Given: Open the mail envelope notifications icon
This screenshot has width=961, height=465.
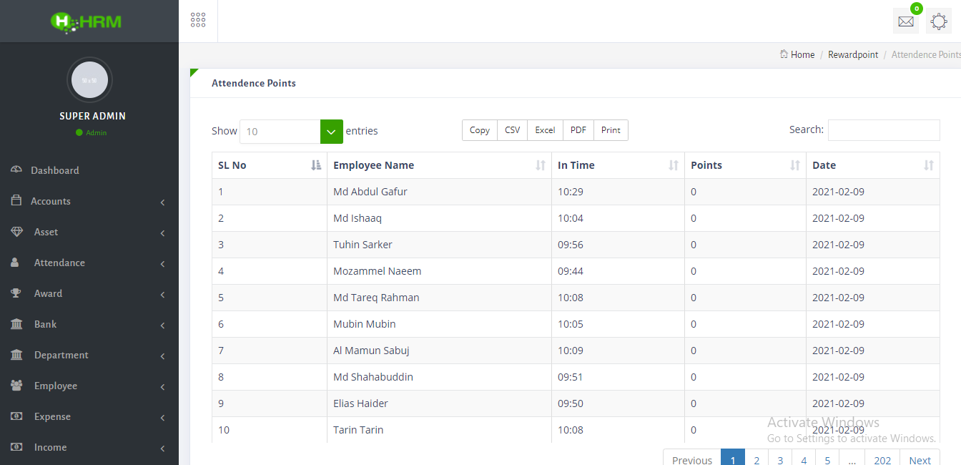Looking at the screenshot, I should pos(905,21).
